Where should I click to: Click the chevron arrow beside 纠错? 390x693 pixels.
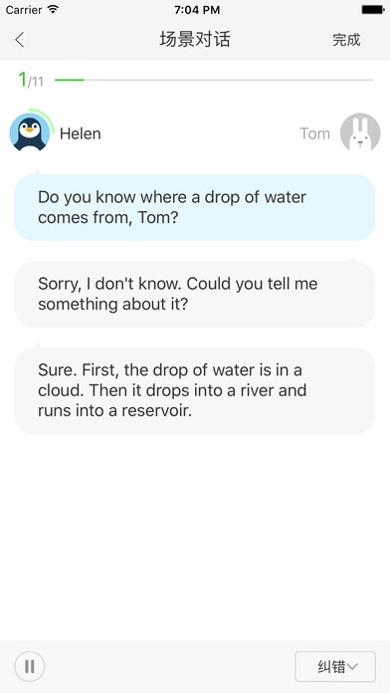tap(352, 666)
